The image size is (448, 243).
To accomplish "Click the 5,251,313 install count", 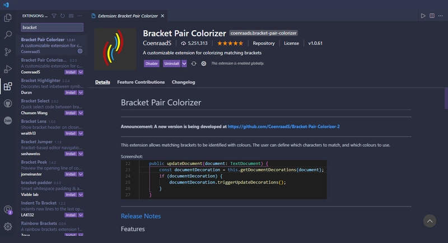I will tap(194, 44).
